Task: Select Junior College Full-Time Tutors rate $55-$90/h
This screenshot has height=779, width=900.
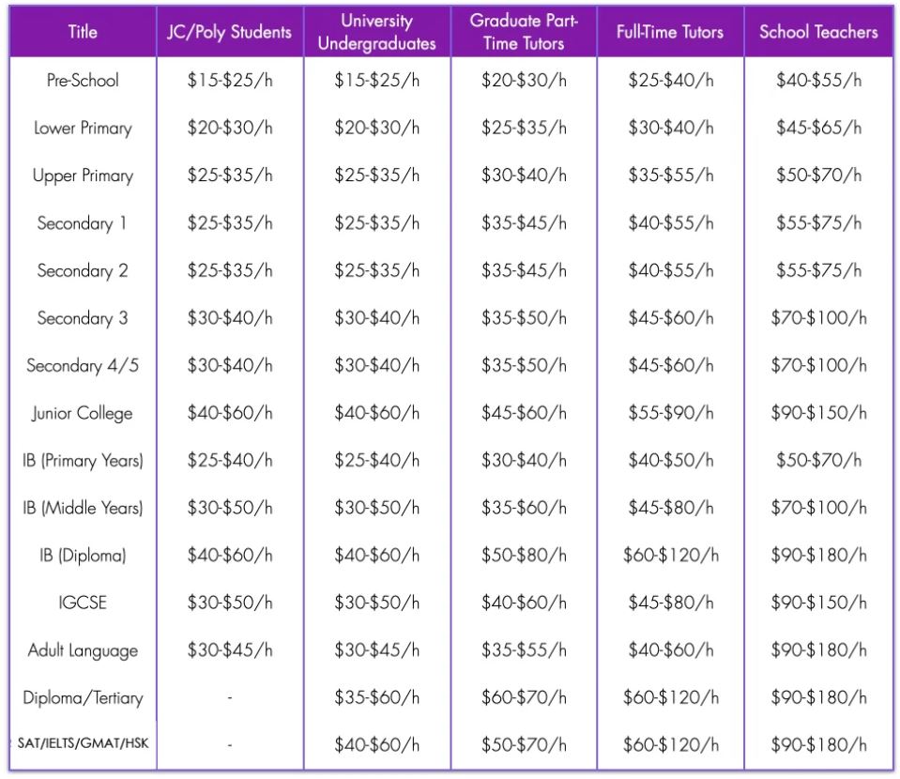Action: click(670, 413)
